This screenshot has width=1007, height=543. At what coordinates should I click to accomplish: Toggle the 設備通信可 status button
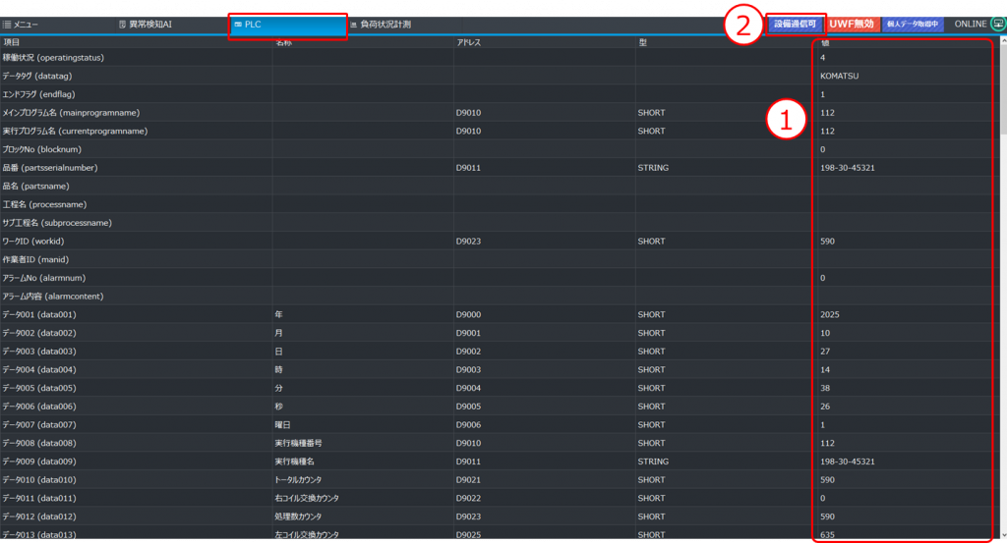pyautogui.click(x=796, y=24)
